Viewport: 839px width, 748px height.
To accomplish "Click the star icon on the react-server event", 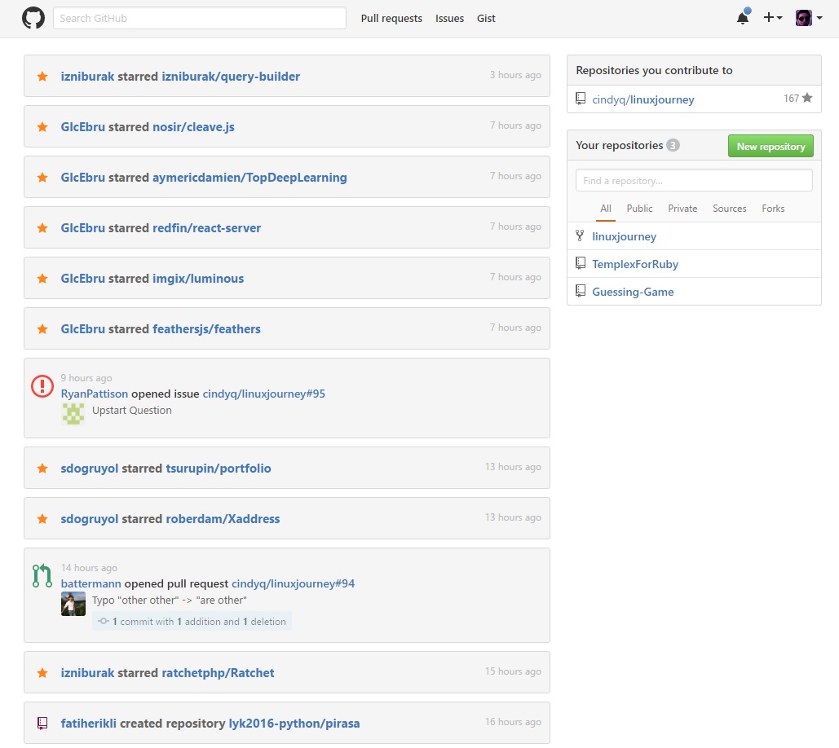I will (x=42, y=228).
